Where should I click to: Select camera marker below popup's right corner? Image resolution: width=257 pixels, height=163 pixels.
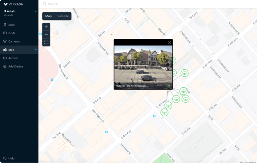[x=176, y=99]
